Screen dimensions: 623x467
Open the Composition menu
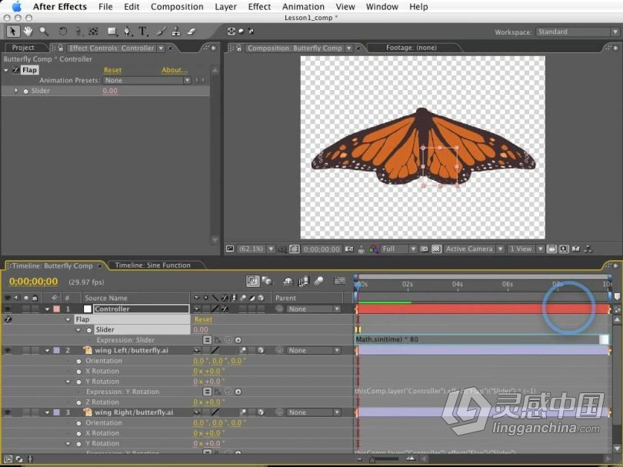pos(177,7)
